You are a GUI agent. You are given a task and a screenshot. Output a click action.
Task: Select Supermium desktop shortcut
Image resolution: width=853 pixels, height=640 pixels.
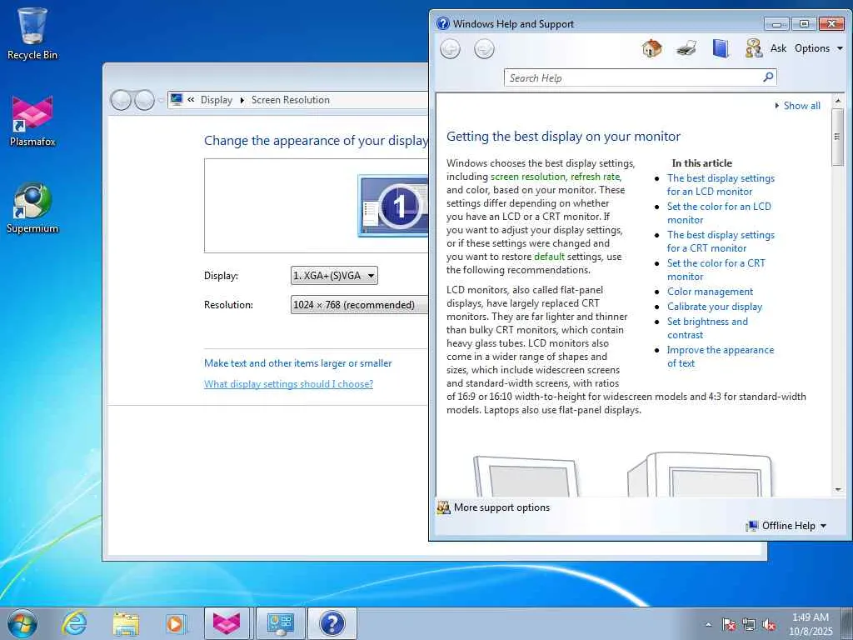click(x=32, y=207)
